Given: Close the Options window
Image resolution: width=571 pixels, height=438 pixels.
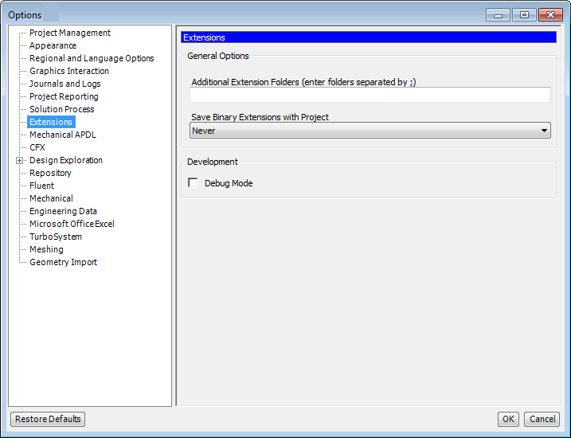Looking at the screenshot, I should click(550, 14).
